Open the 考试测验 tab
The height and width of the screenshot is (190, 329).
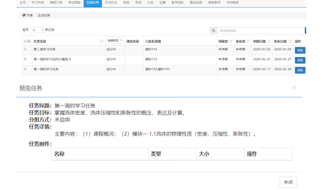pos(75,2)
